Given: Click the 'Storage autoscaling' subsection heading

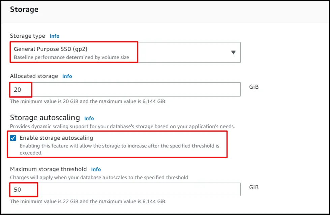Looking at the screenshot, I should [45, 118].
